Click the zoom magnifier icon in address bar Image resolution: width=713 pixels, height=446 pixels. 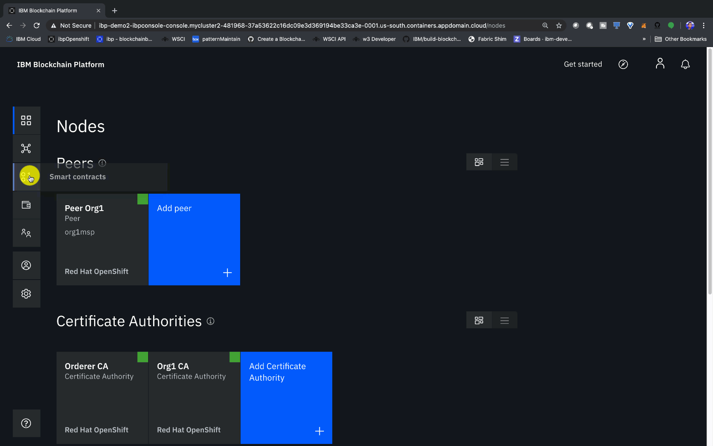click(545, 26)
